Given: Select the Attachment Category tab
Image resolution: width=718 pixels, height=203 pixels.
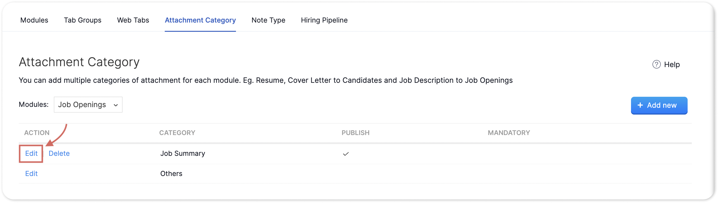Looking at the screenshot, I should [x=200, y=20].
